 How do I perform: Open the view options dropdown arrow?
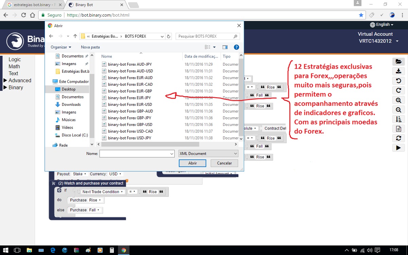[x=214, y=47]
